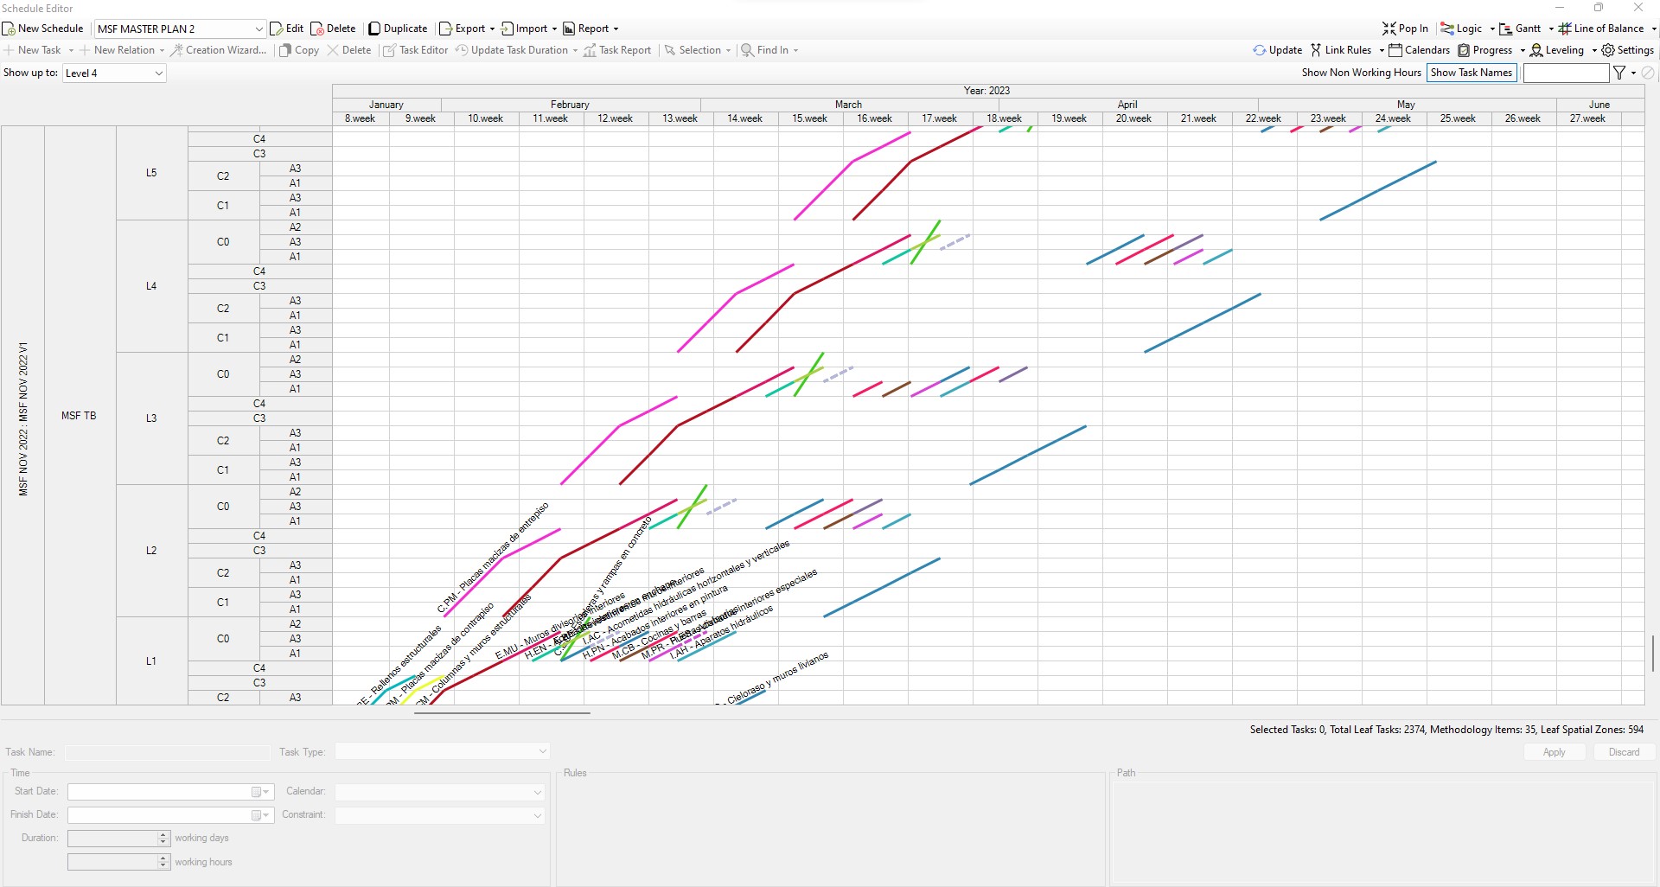Expand the Export dropdown arrow

492,29
